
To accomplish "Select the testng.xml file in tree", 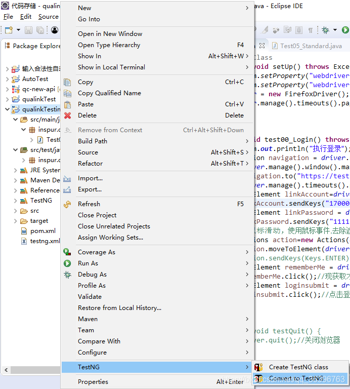I will (45, 241).
